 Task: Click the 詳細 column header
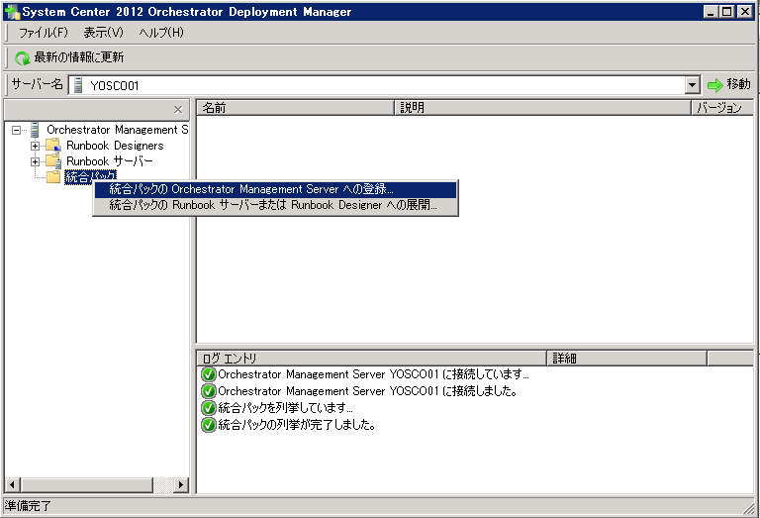coord(627,359)
